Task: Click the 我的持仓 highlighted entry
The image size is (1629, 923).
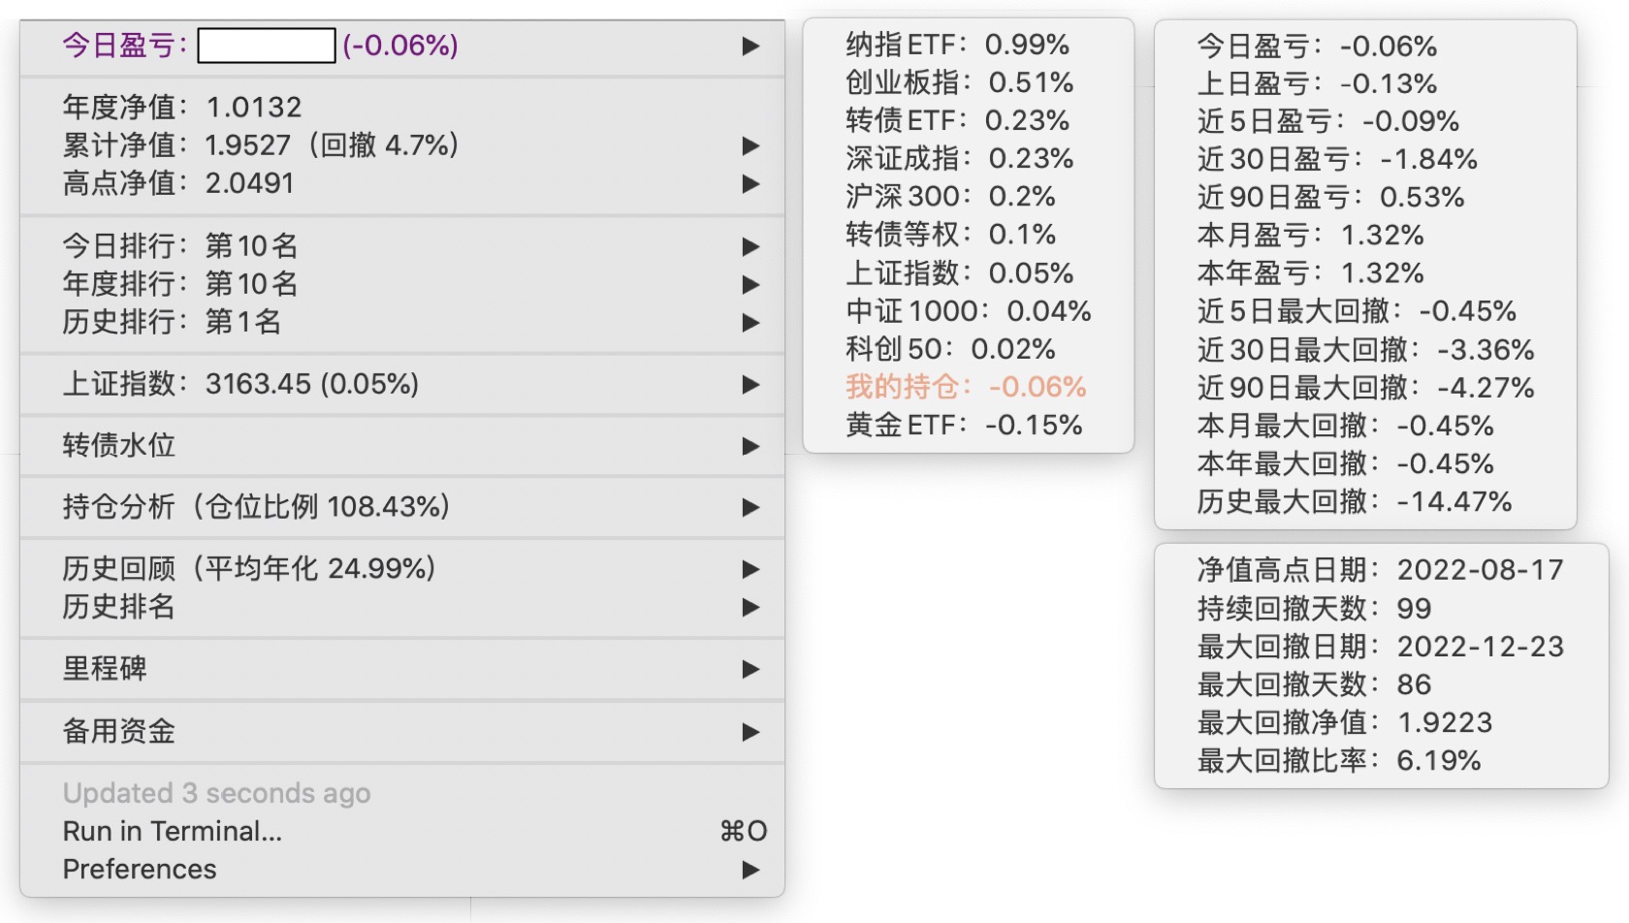Action: pyautogui.click(x=965, y=387)
